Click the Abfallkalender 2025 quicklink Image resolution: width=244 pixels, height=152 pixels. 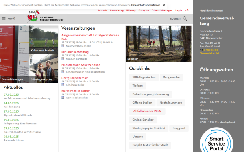coord(147,111)
